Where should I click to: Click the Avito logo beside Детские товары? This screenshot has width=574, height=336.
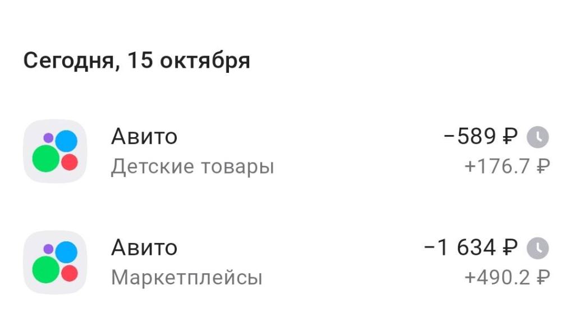[x=55, y=151]
